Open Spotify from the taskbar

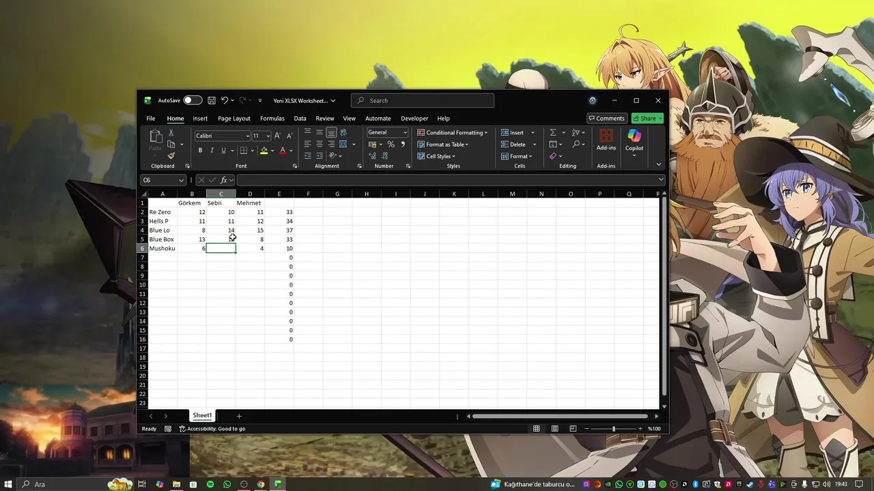210,484
